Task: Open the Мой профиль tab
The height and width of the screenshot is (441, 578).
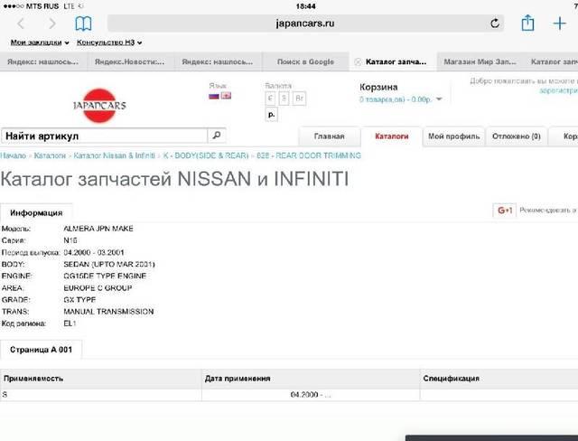Action: point(452,136)
